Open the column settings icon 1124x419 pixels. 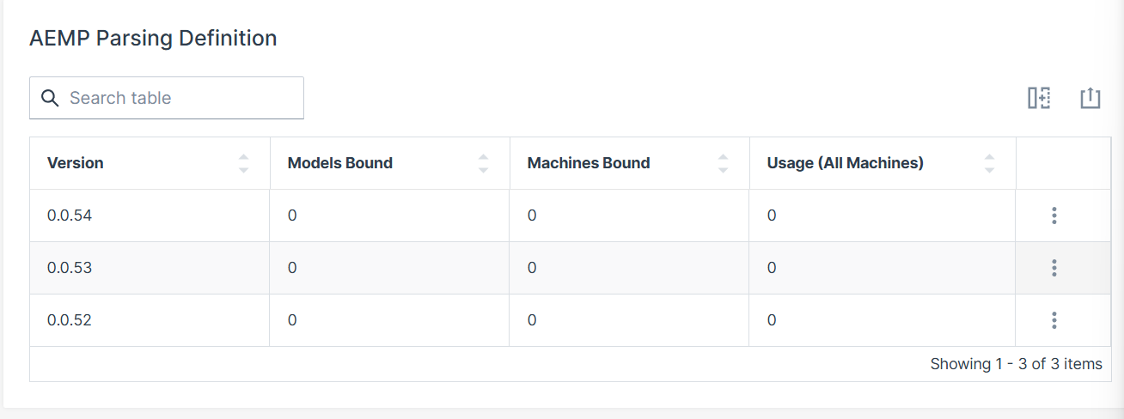point(1039,98)
